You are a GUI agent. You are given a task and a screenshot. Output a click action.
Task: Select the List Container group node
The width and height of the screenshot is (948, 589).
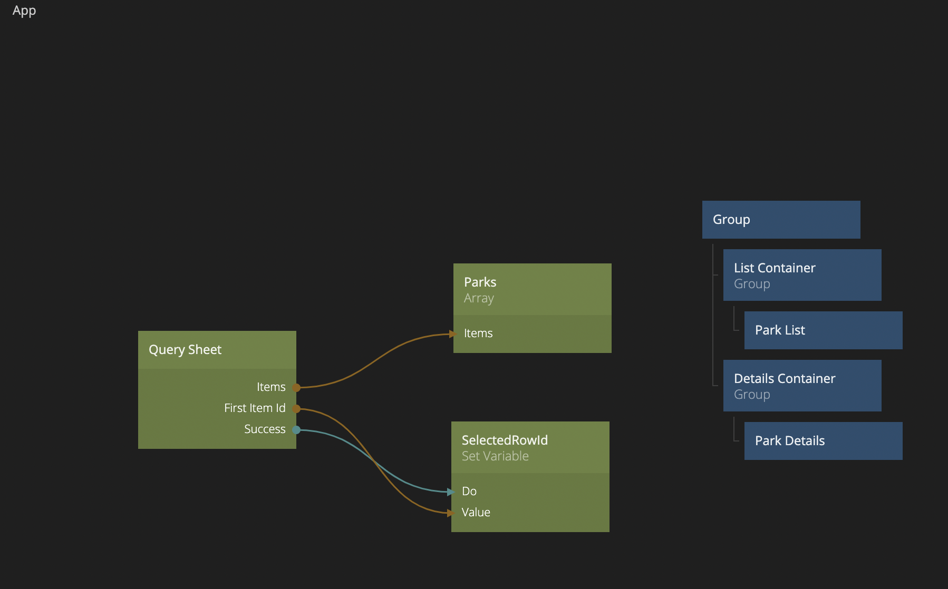[x=802, y=275]
